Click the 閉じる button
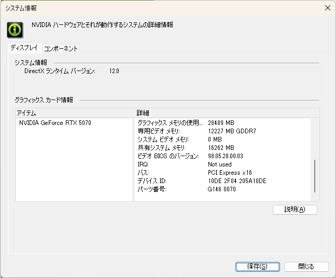Image resolution: width=336 pixels, height=278 pixels. click(x=306, y=267)
